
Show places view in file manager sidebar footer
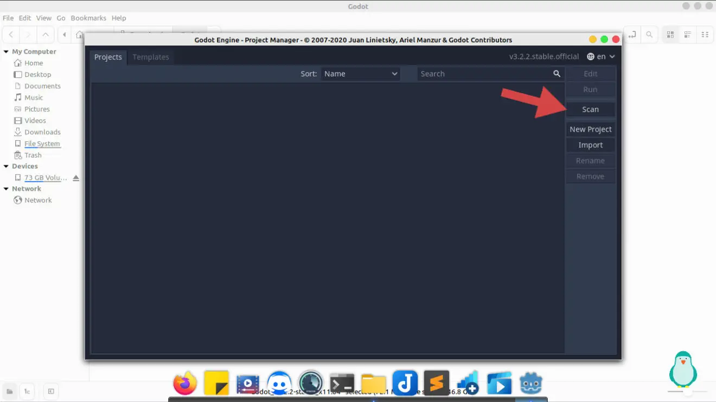click(x=10, y=391)
